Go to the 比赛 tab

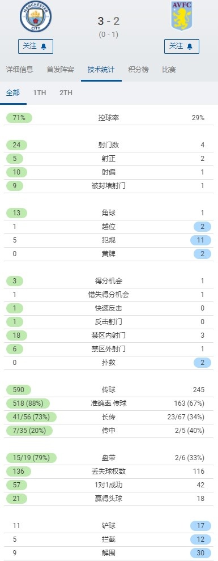coord(169,70)
